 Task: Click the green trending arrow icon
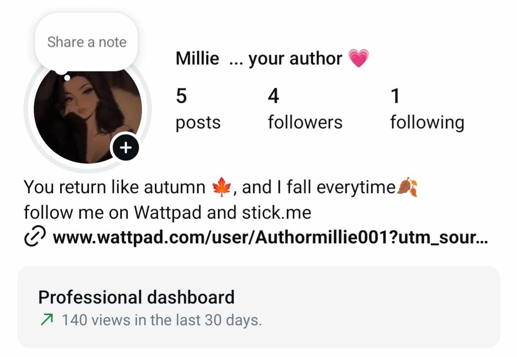tap(46, 320)
